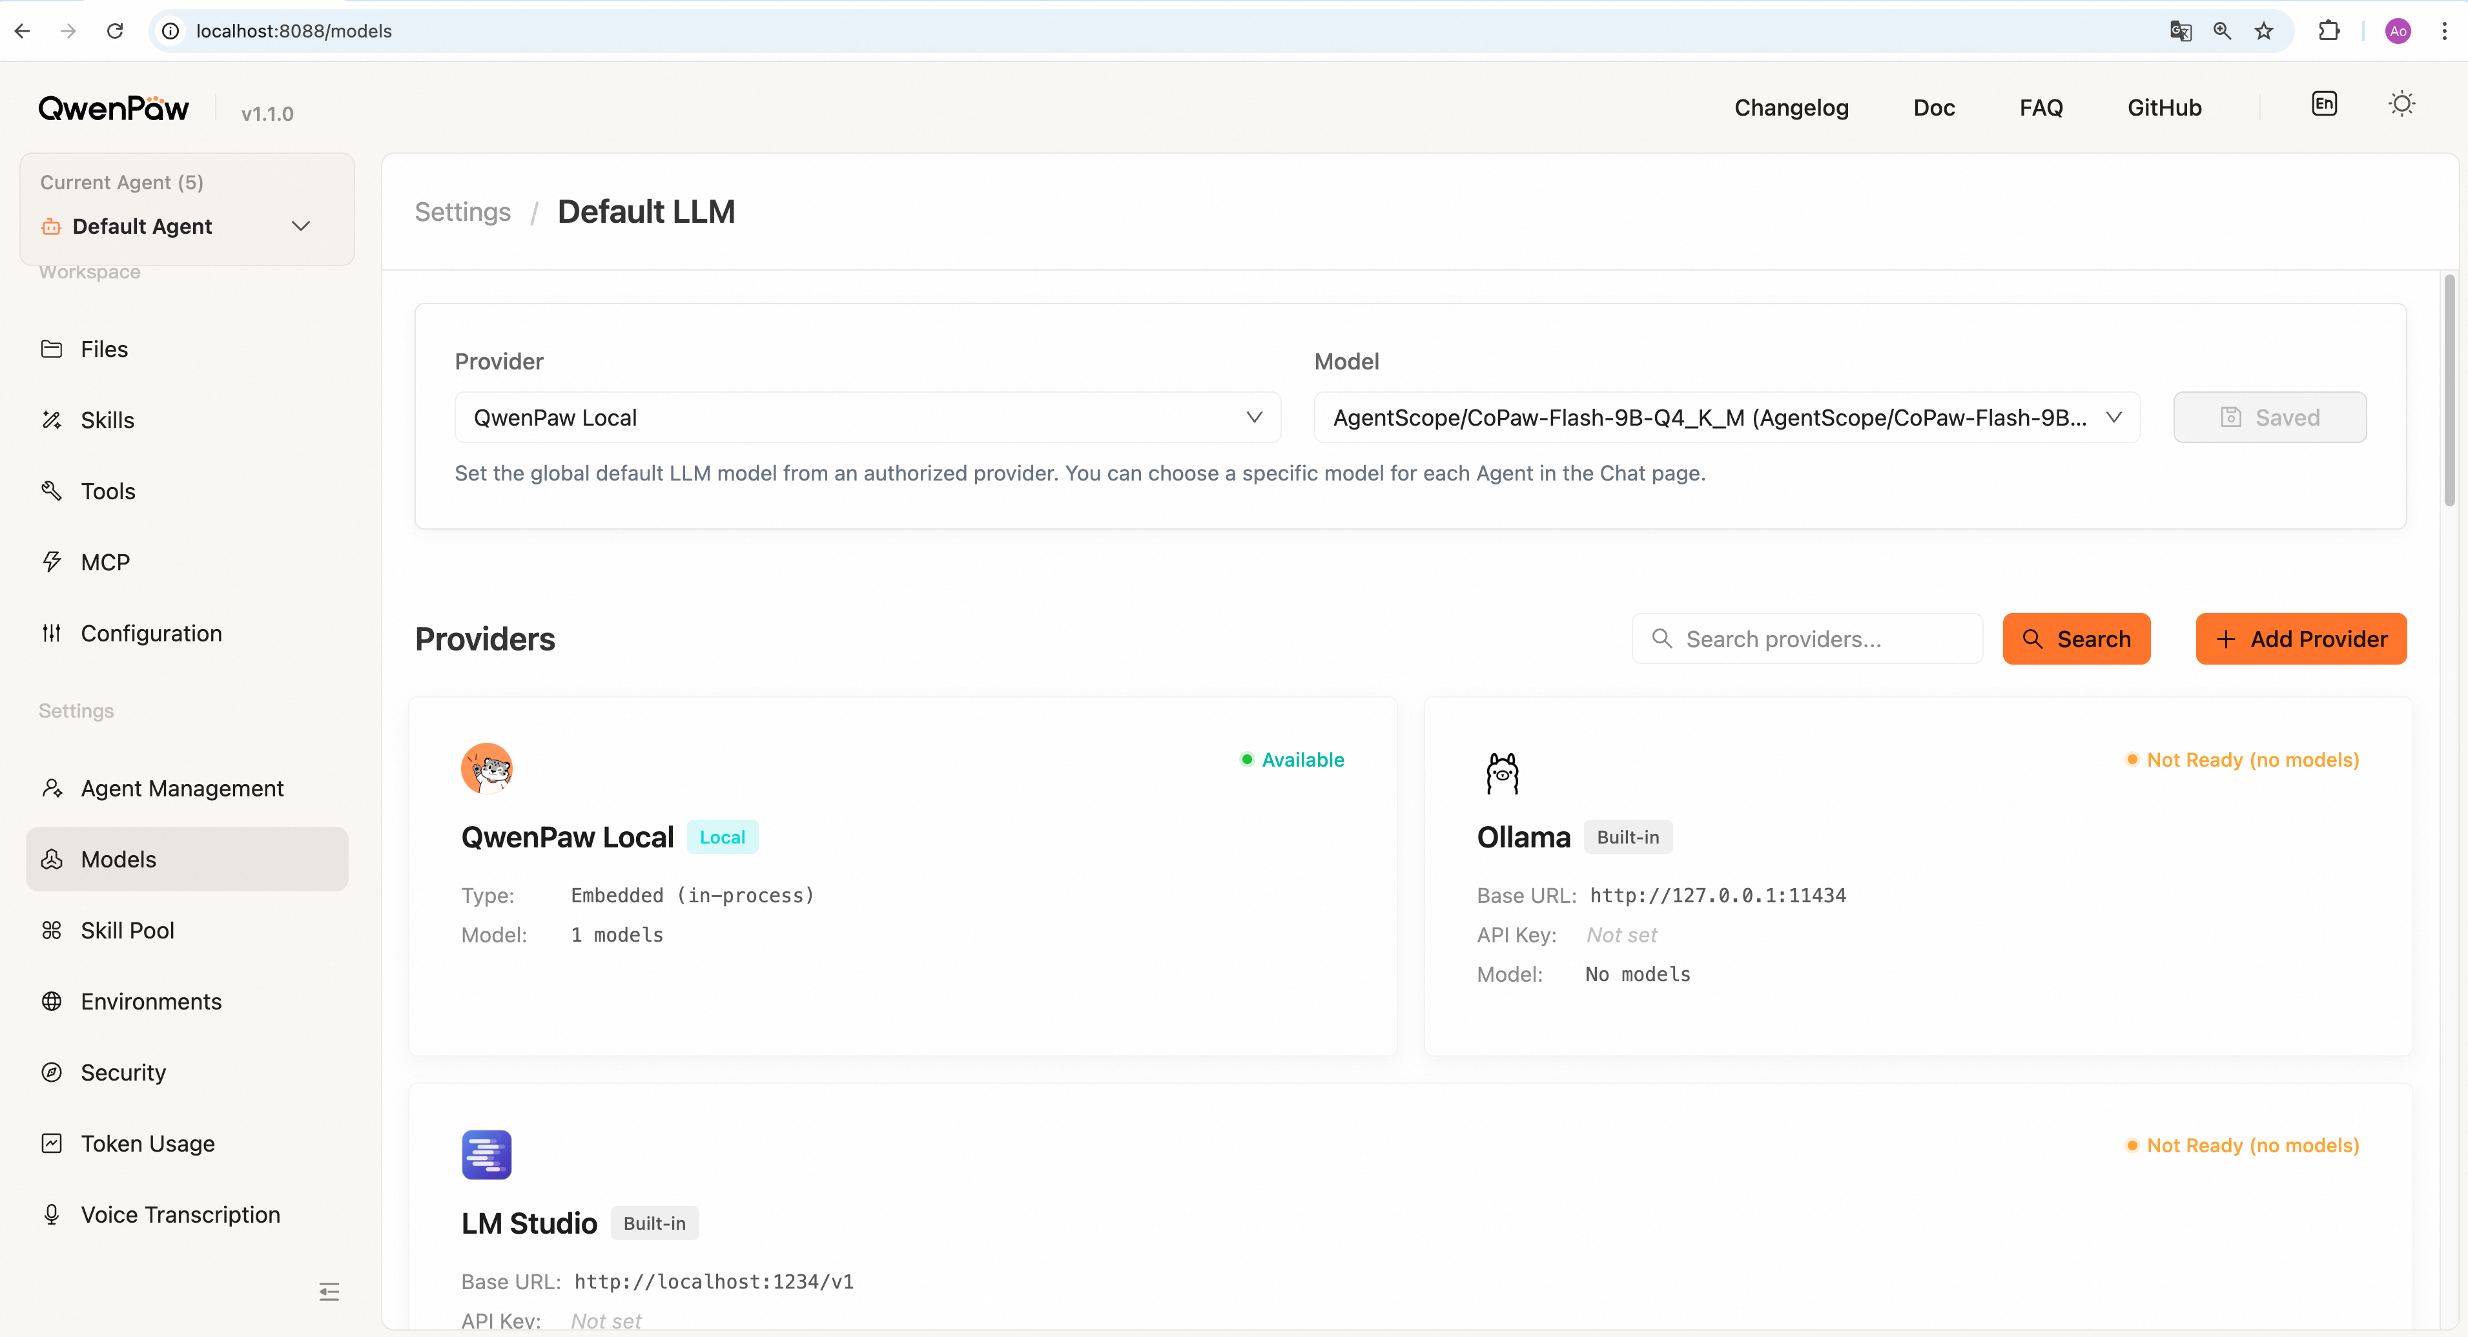Open the Model dropdown for CoPaw-Flash-9B
2468x1337 pixels.
pos(1727,417)
